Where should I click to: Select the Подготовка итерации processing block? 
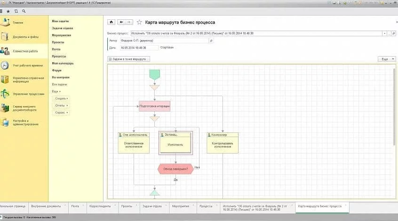click(154, 106)
